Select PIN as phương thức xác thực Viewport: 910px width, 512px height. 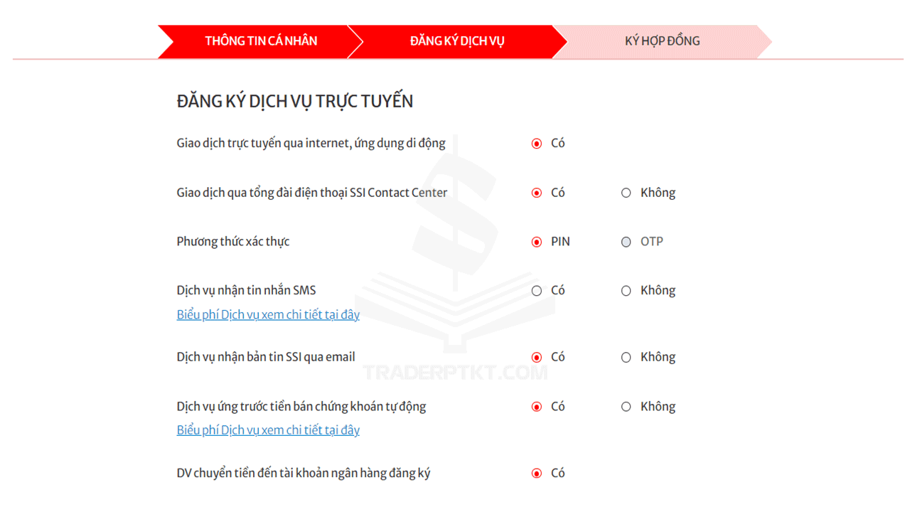click(x=537, y=242)
